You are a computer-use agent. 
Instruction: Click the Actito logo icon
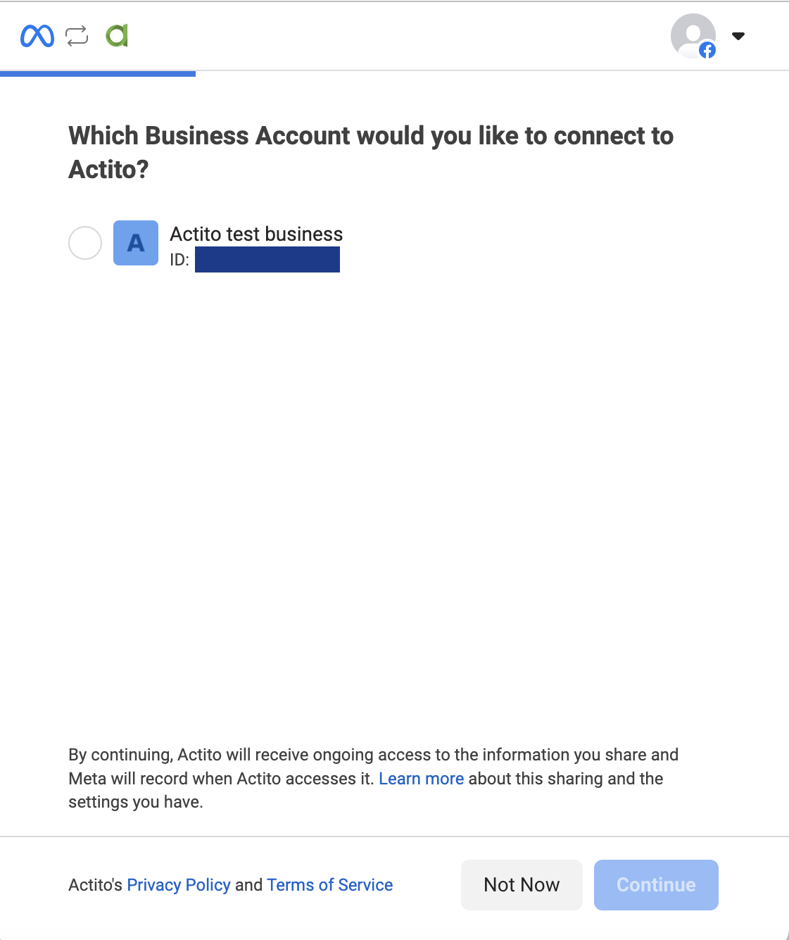pos(116,36)
